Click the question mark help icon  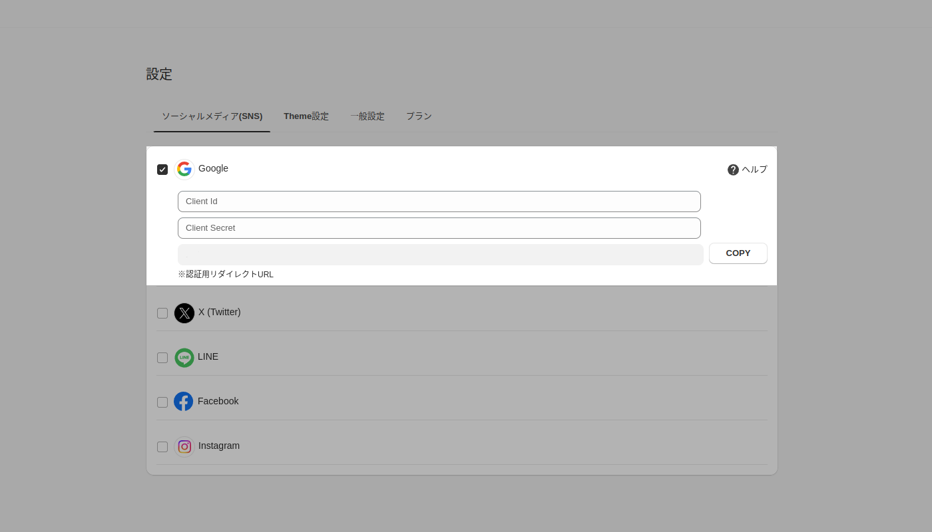pyautogui.click(x=733, y=170)
